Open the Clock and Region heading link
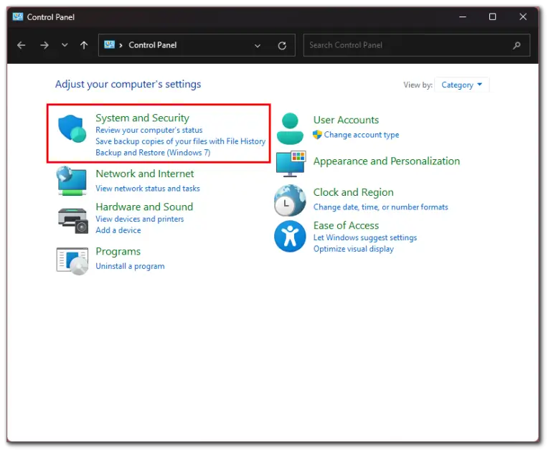The image size is (551, 454). pyautogui.click(x=354, y=192)
